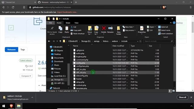Open the Windows Start menu

(x=4, y=106)
